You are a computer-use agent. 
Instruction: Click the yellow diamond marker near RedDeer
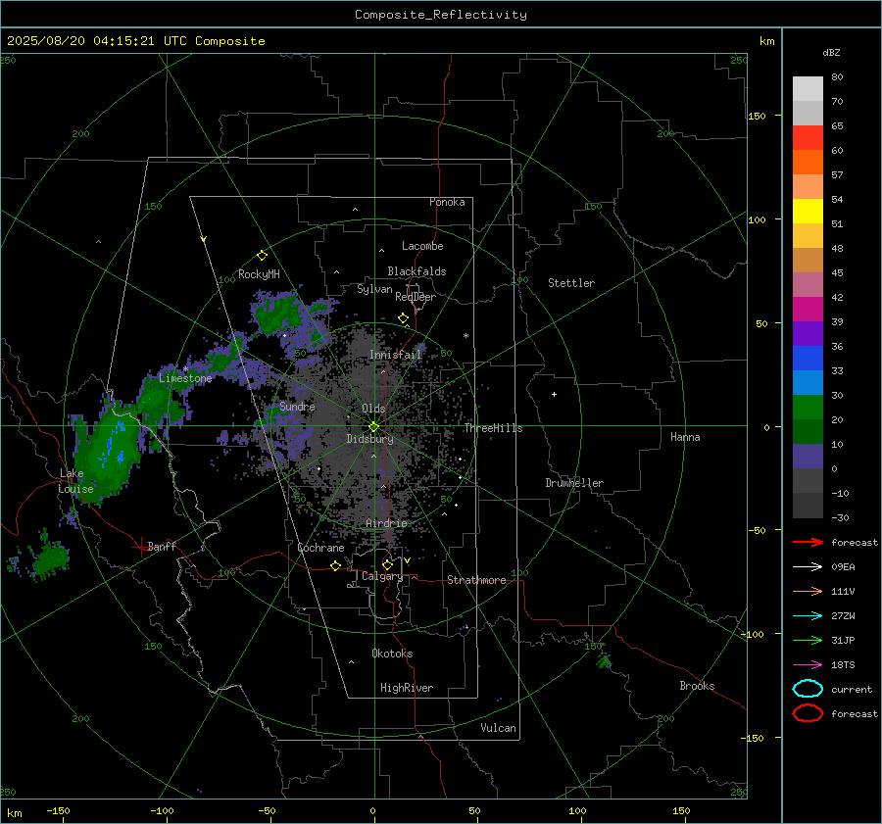point(403,318)
